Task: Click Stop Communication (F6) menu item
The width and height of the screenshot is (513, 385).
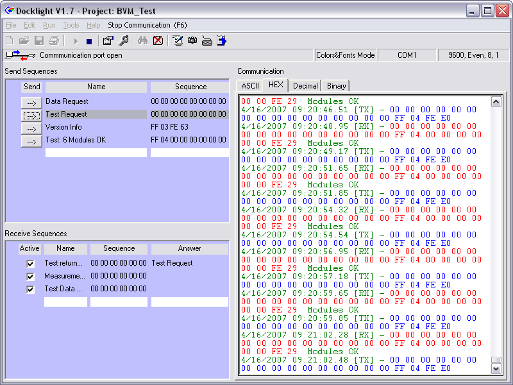Action: coord(147,25)
